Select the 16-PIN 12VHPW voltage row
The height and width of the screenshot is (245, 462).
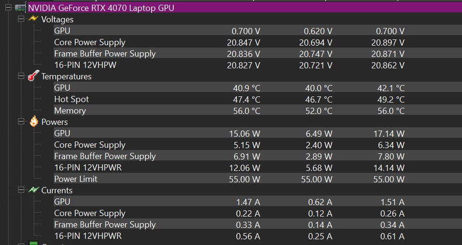tap(258, 65)
